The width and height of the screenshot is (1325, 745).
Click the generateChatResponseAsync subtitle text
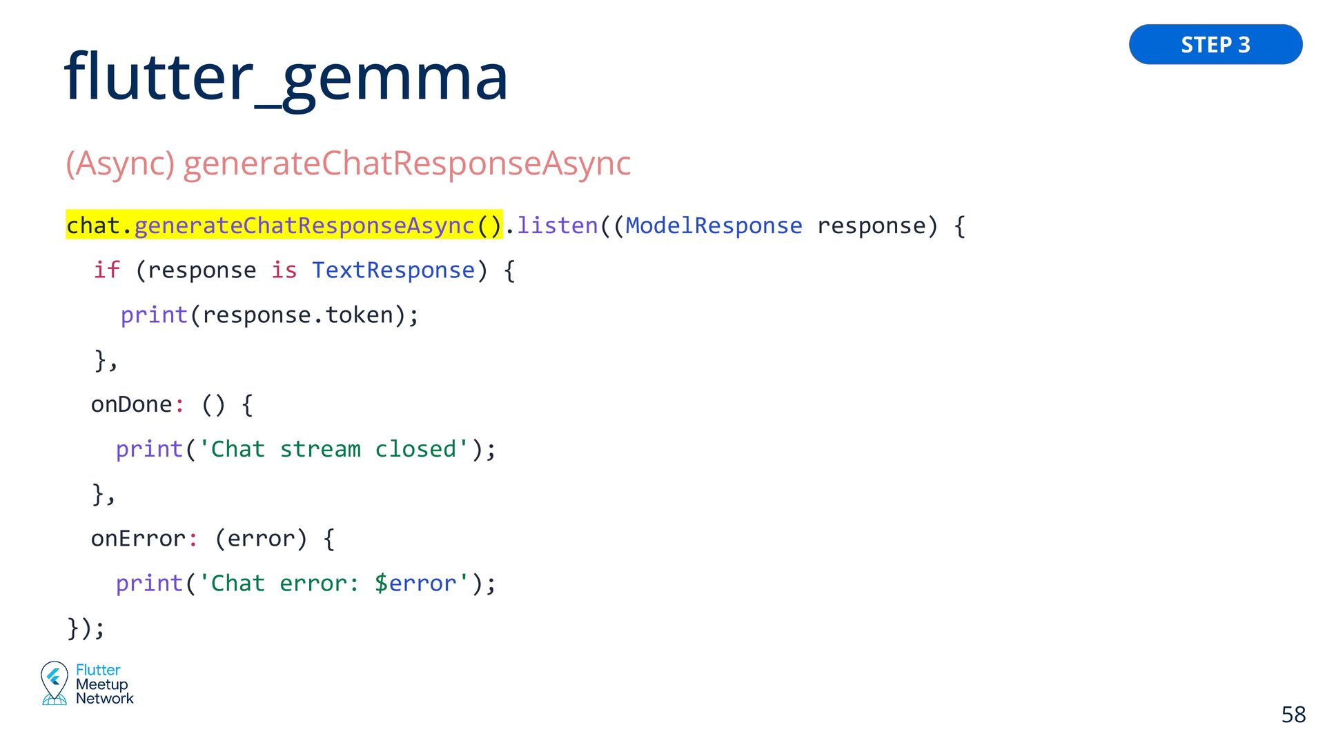point(407,163)
